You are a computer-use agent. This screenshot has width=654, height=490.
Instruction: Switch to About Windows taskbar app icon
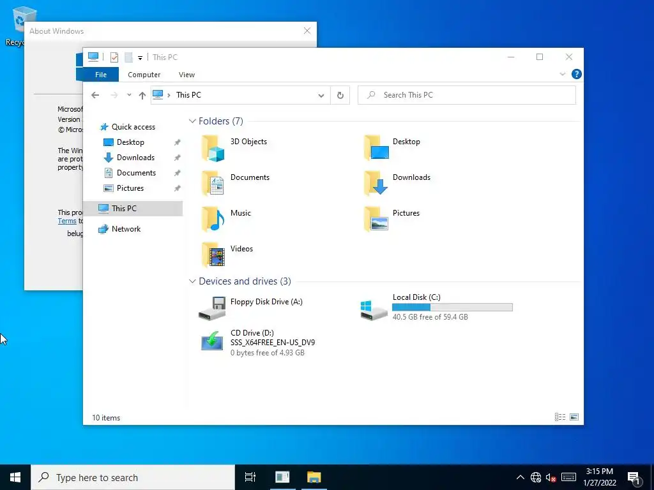pos(282,477)
